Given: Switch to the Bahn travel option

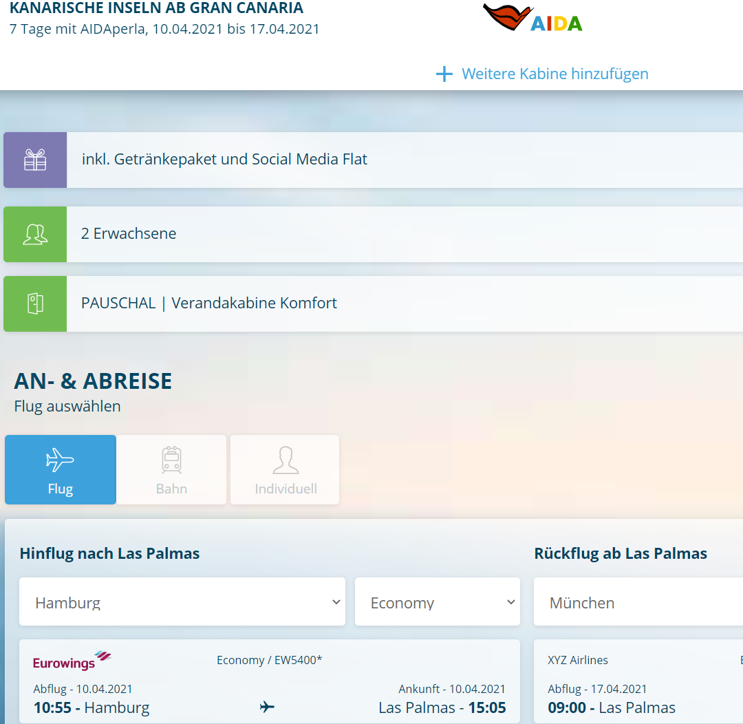Looking at the screenshot, I should pyautogui.click(x=171, y=470).
